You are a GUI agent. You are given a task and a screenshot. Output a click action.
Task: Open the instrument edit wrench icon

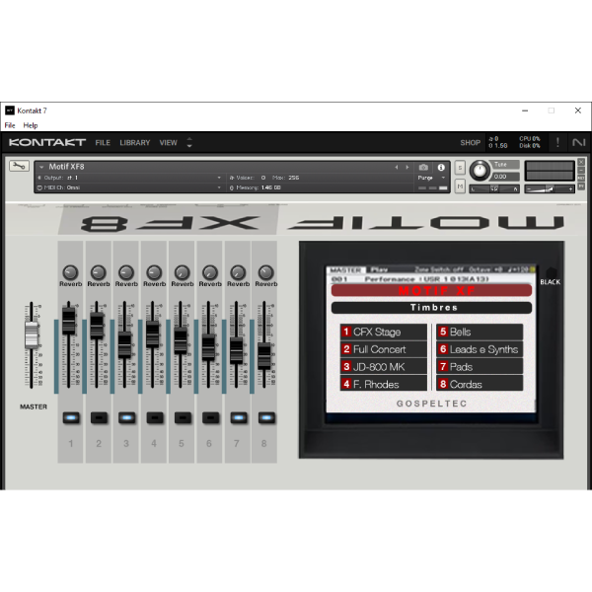(19, 166)
